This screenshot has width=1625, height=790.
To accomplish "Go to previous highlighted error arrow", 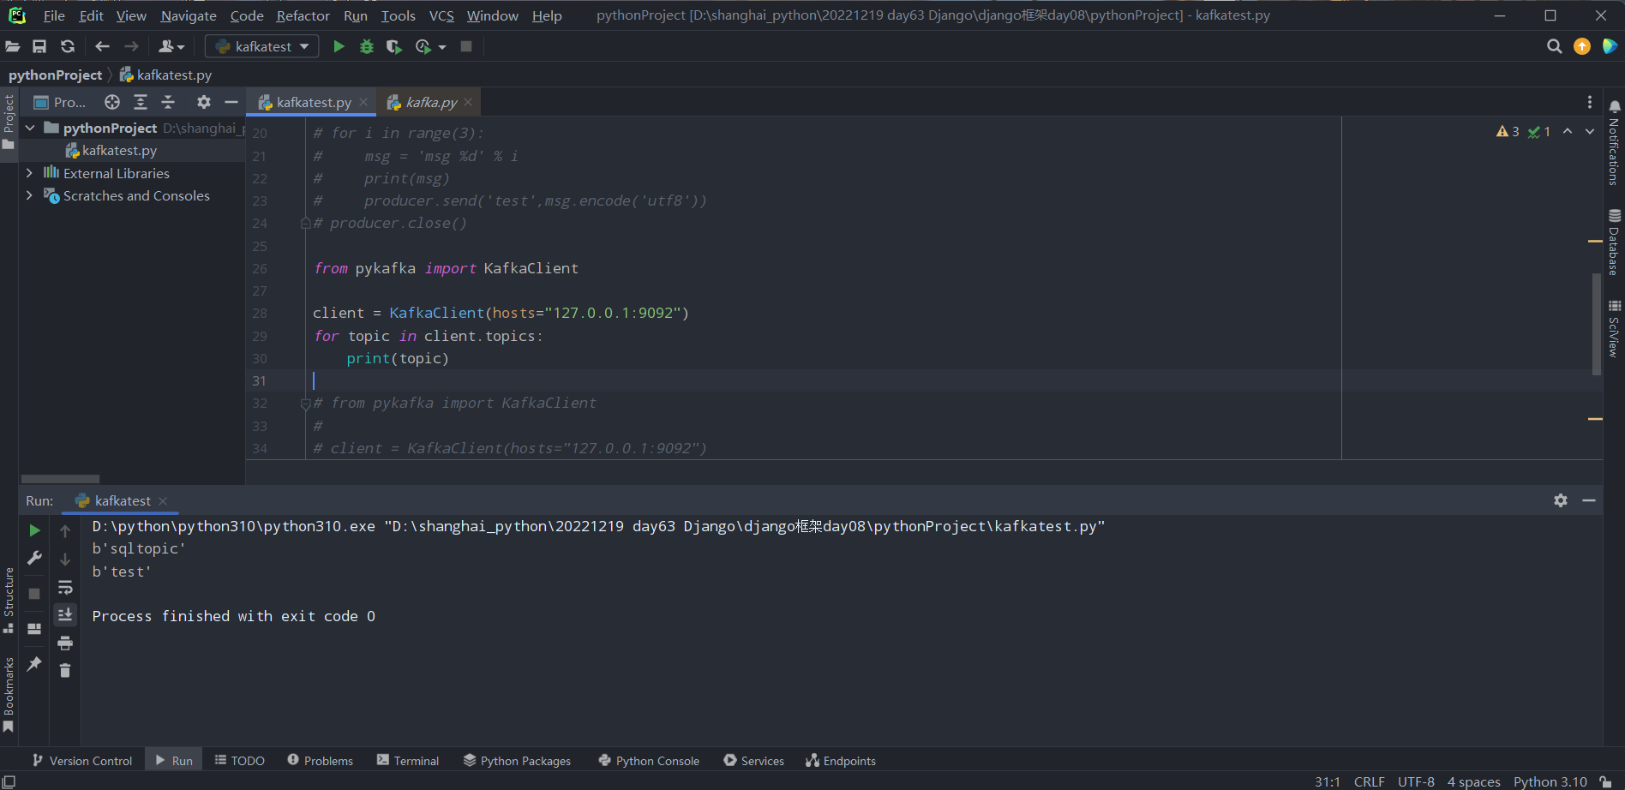I will tap(1568, 131).
